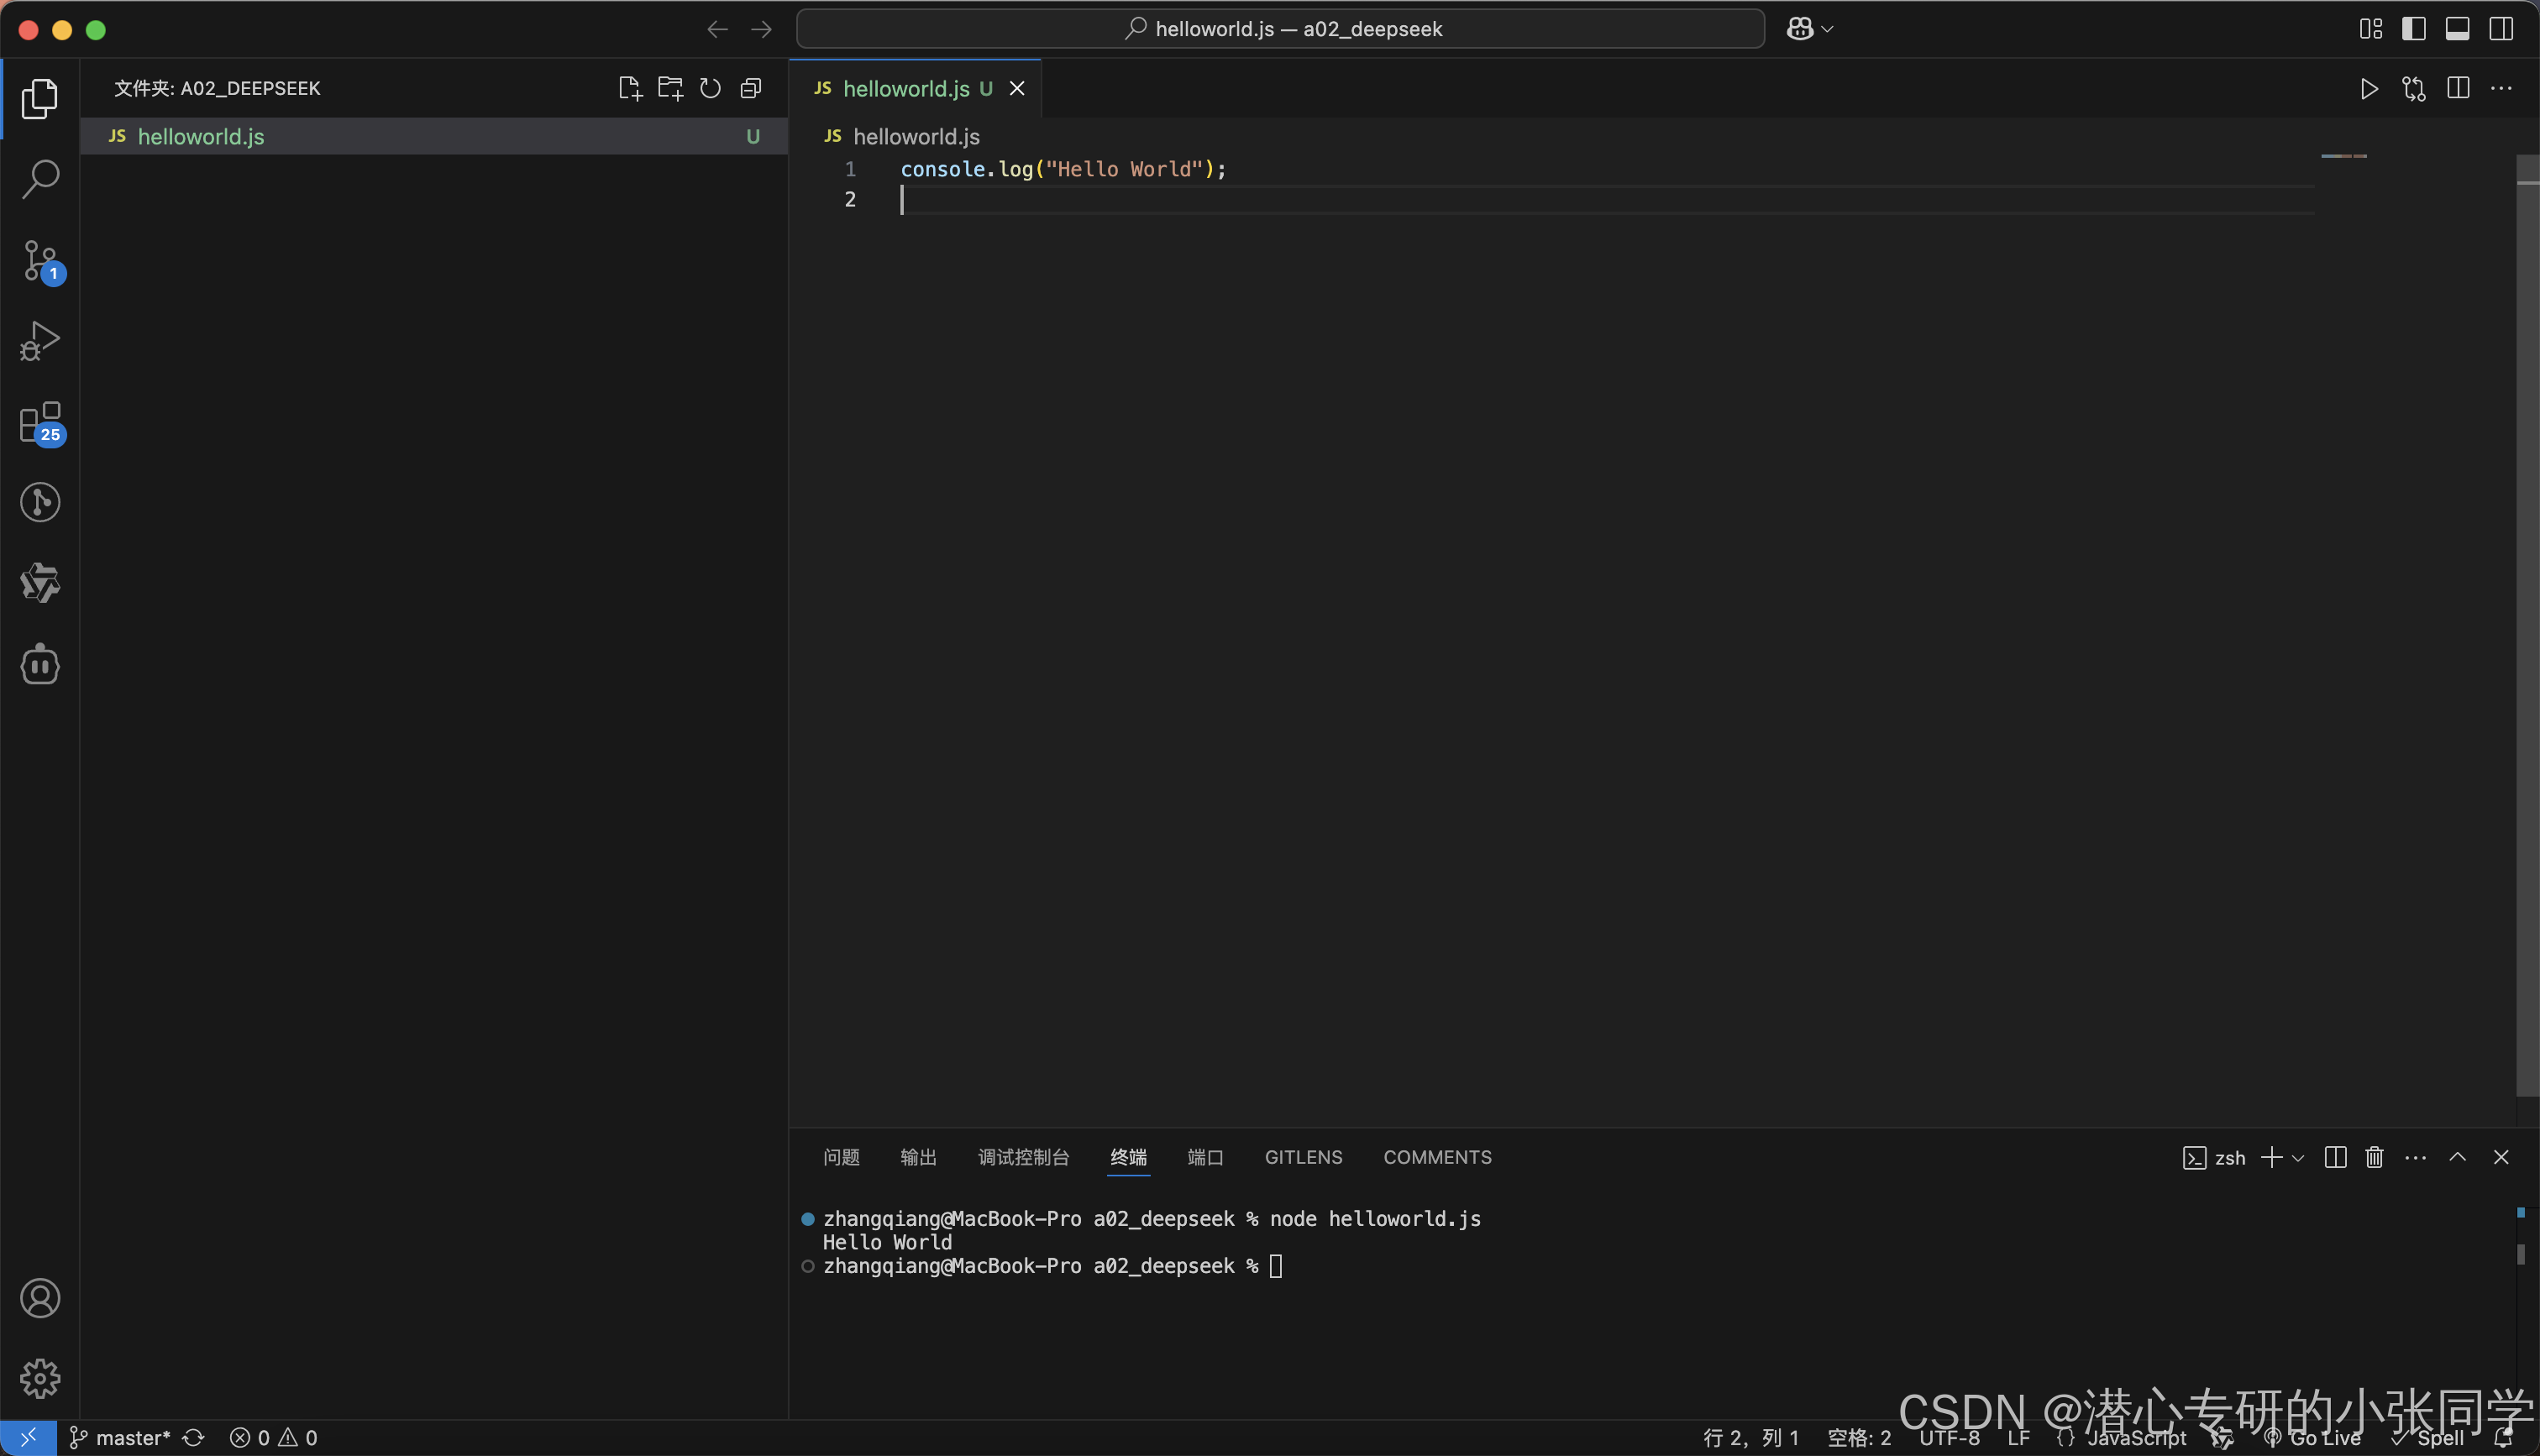Toggle the bottom panel visibility
2540x1456 pixels.
(x=2457, y=29)
